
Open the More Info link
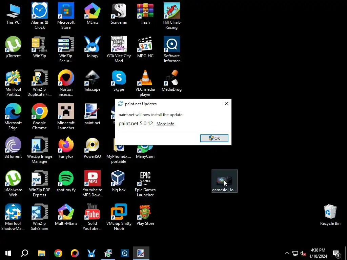coord(165,124)
